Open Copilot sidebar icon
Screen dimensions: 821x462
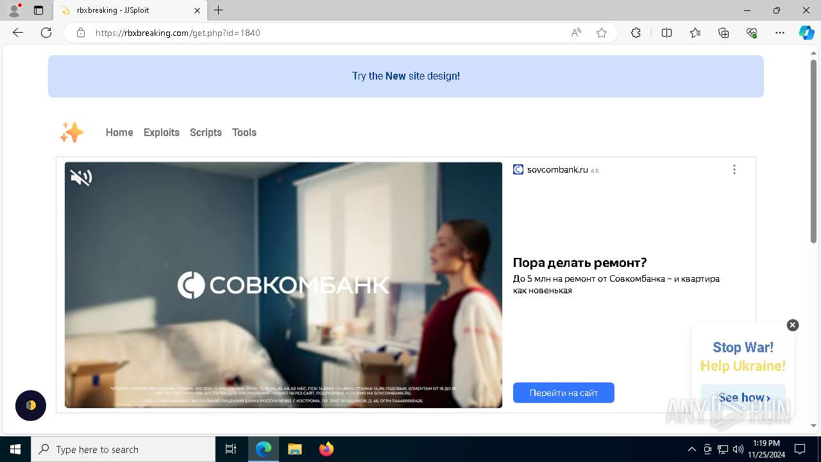(806, 33)
